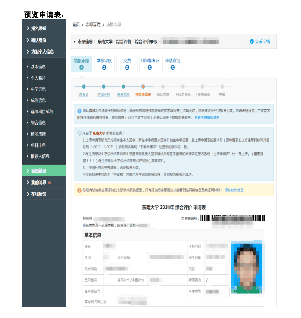The image size is (301, 318).
Task: Click the 综合信息 step in the progress bar
Action: (123, 94)
